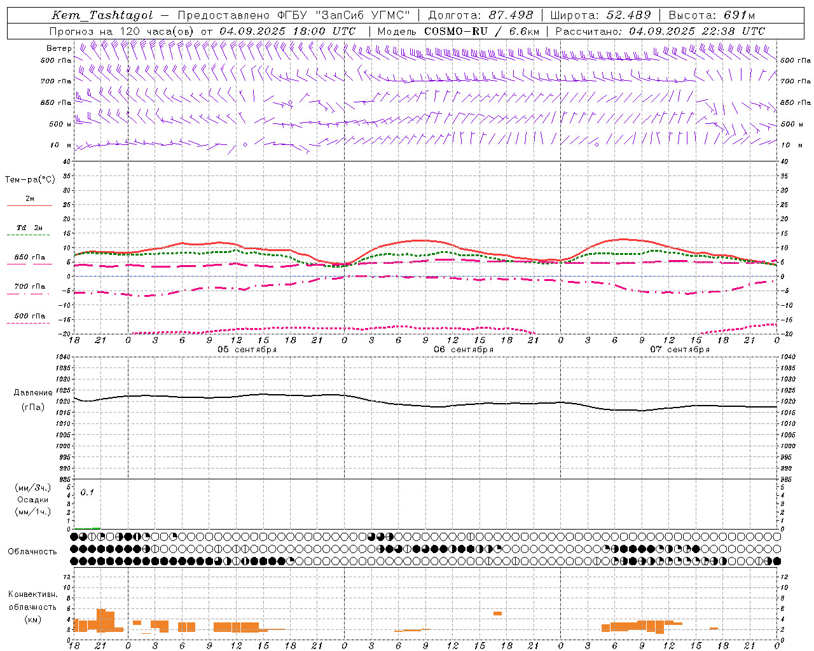Image resolution: width=814 pixels, height=651 pixels.
Task: Click the Ветер wind panel label
Action: tap(59, 48)
